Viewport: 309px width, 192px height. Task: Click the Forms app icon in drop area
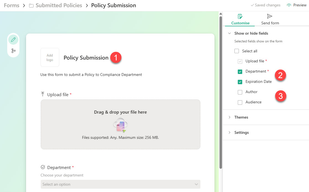(120, 125)
